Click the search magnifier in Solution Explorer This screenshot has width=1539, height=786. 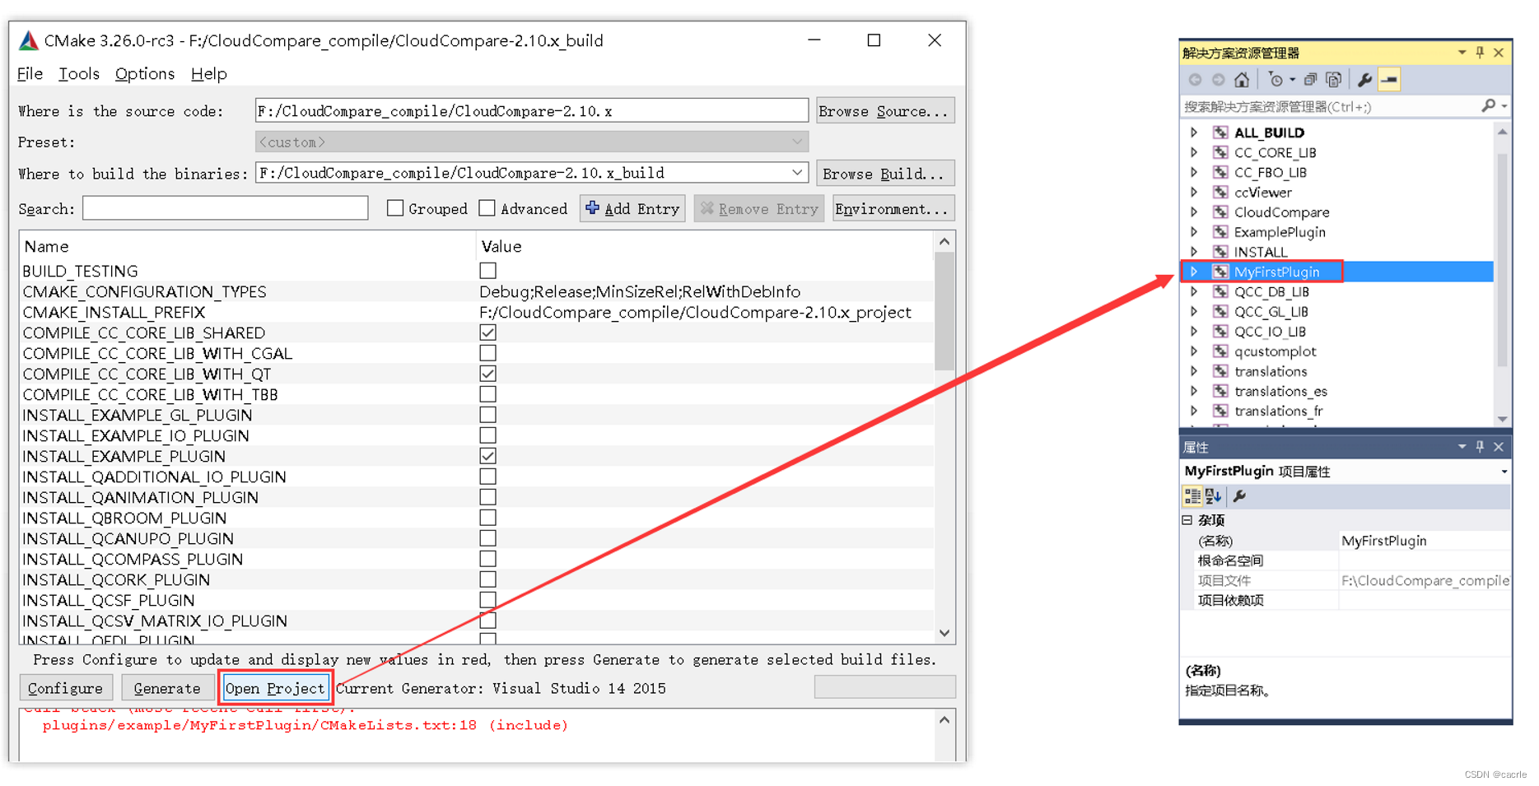coord(1490,105)
